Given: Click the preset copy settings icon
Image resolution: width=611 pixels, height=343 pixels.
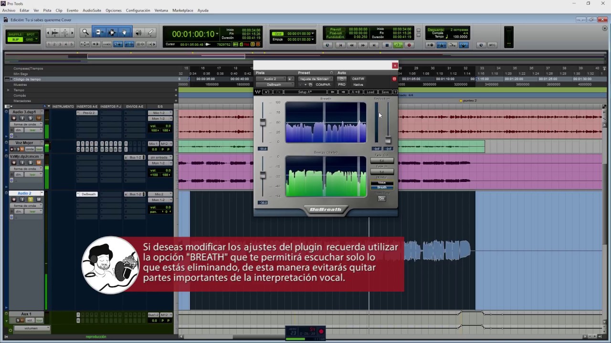Looking at the screenshot, I should pos(310,85).
